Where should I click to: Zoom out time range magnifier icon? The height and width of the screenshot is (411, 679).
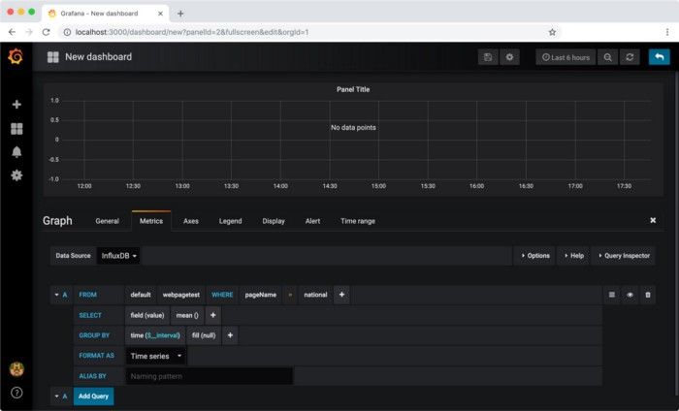(x=607, y=57)
